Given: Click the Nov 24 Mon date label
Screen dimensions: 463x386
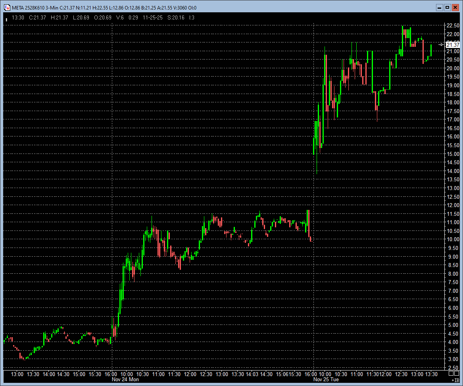Looking at the screenshot, I should 125,380.
